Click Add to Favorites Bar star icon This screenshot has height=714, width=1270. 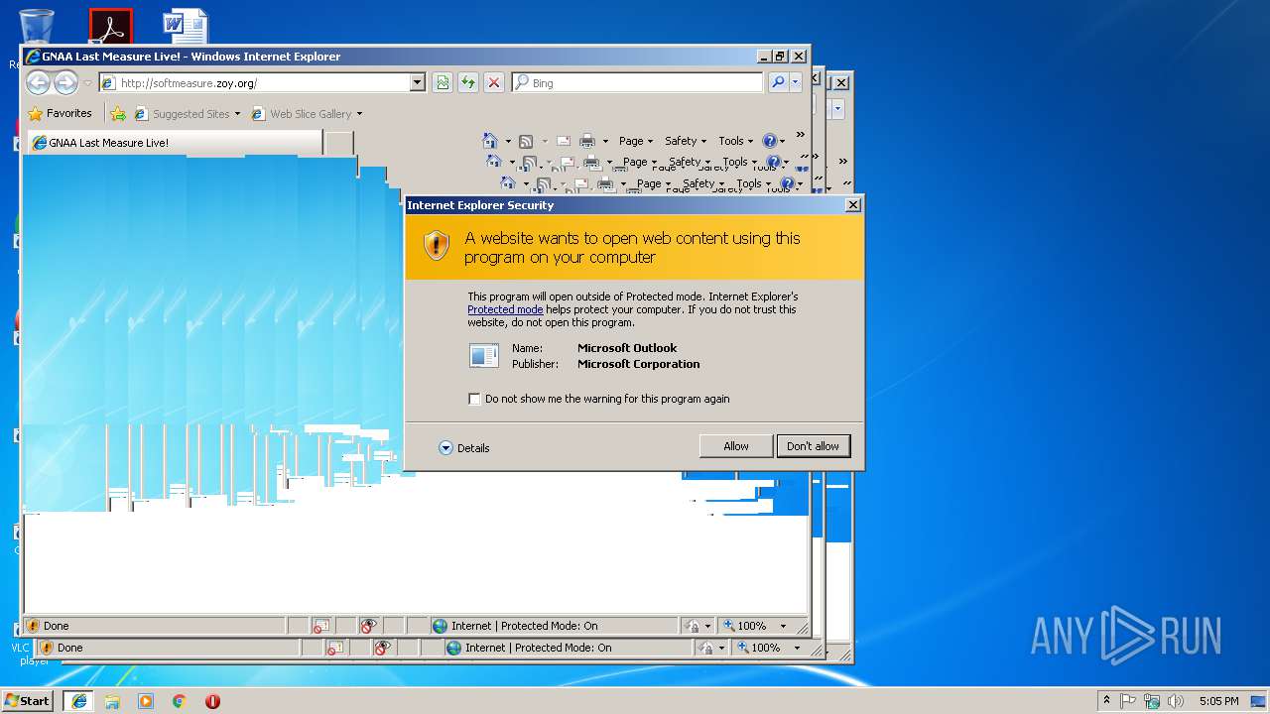118,114
